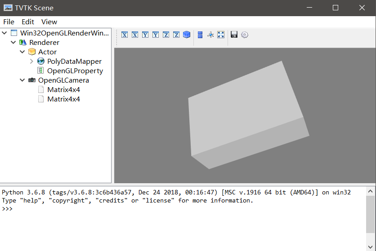Click the first X-axis view toolbar icon
This screenshot has height=251, width=376.
pos(125,35)
